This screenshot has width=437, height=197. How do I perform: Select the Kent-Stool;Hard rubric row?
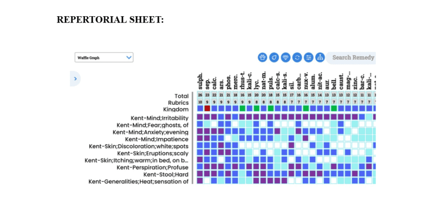pyautogui.click(x=166, y=174)
